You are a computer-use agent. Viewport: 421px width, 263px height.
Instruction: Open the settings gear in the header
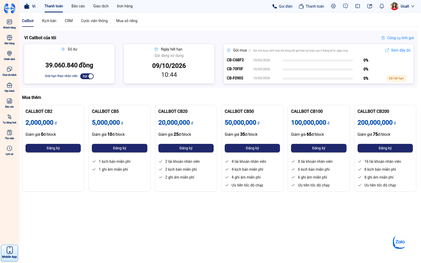tap(333, 6)
